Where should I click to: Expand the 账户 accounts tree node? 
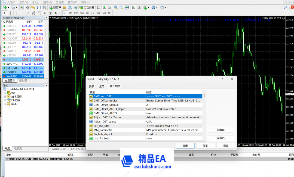coord(5,93)
